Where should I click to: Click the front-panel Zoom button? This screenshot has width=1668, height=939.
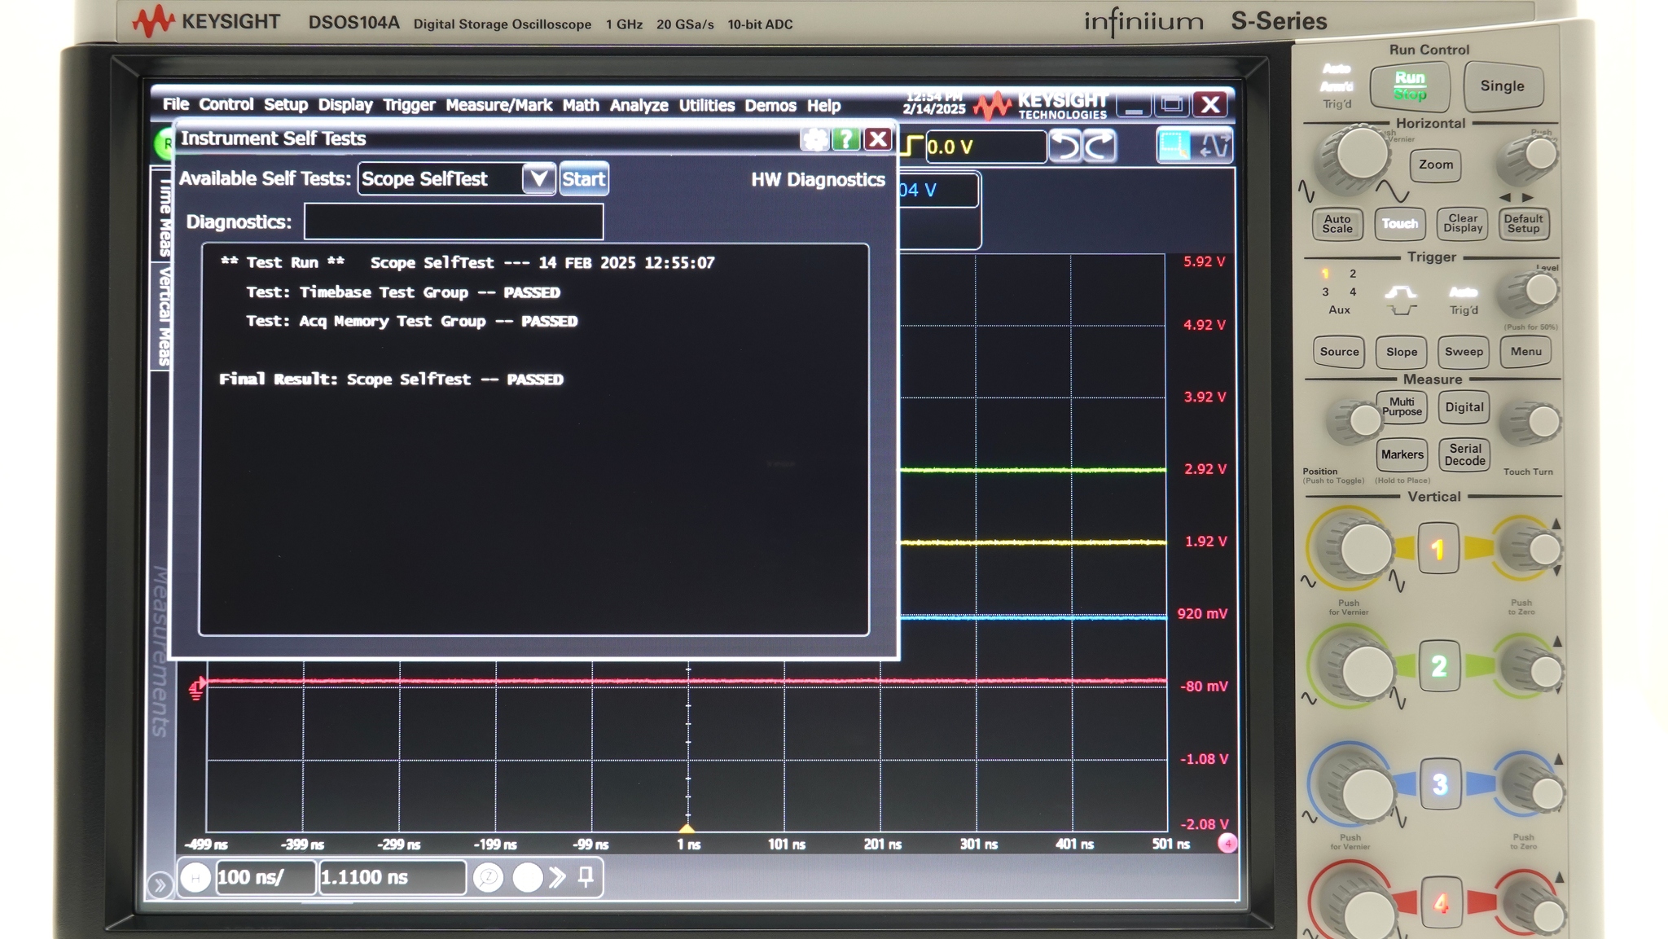coord(1435,165)
